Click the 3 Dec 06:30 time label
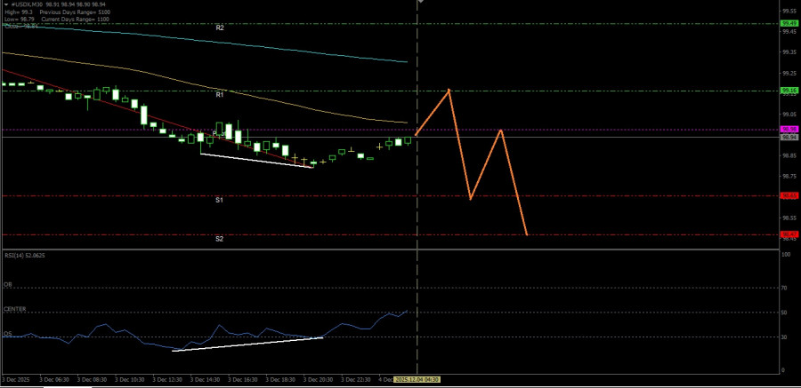The width and height of the screenshot is (801, 388). [53, 380]
